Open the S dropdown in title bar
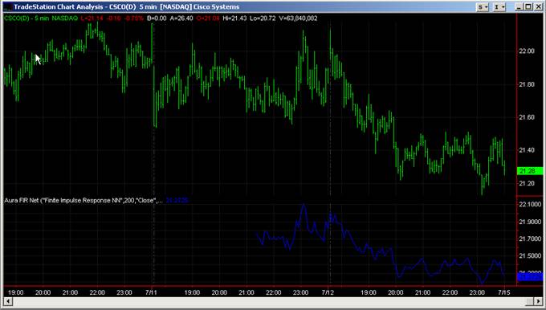 click(x=483, y=6)
